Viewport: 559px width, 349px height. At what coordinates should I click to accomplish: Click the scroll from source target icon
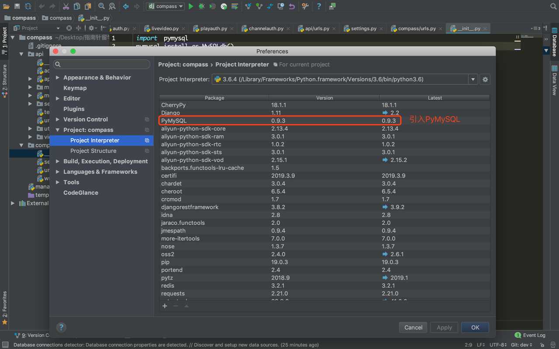click(x=69, y=28)
